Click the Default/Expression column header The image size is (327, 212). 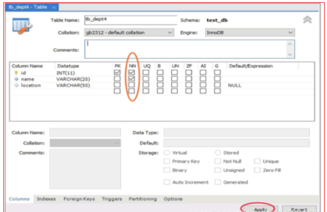point(251,66)
